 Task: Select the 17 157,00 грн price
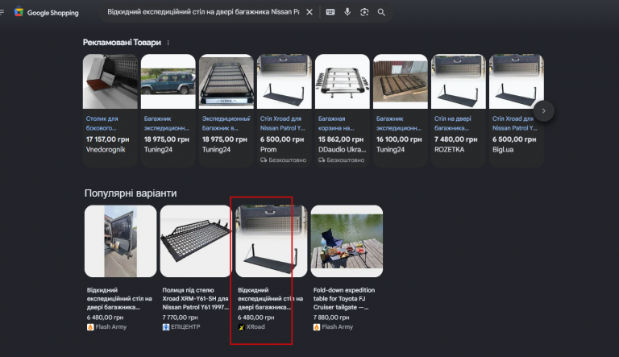click(x=107, y=139)
